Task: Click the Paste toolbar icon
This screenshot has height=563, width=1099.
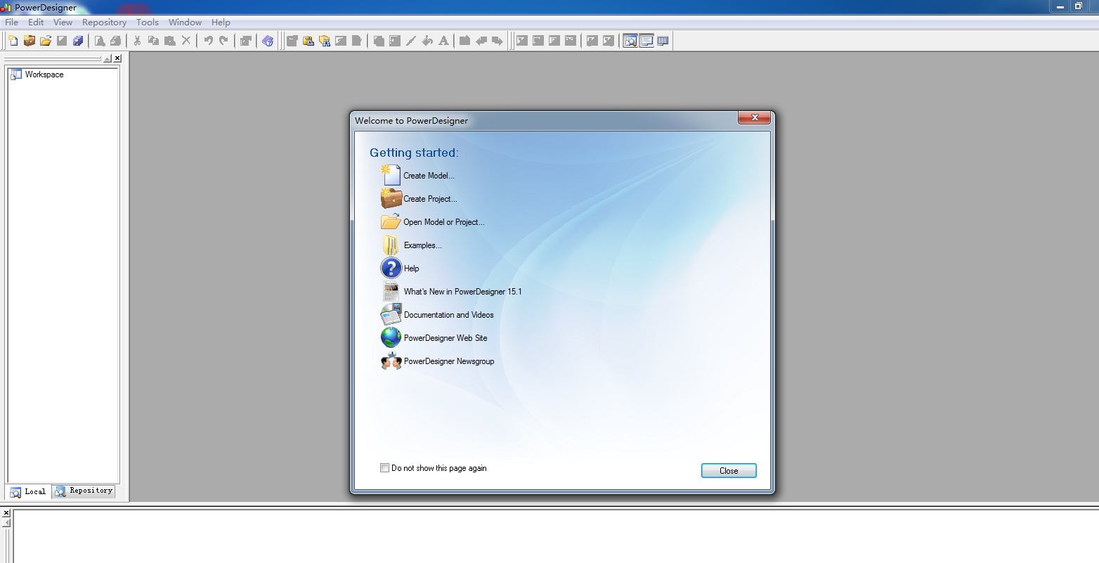Action: point(169,41)
